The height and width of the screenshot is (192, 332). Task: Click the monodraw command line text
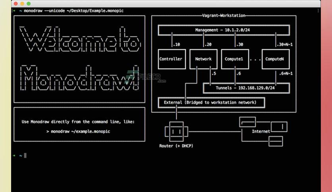pos(73,11)
